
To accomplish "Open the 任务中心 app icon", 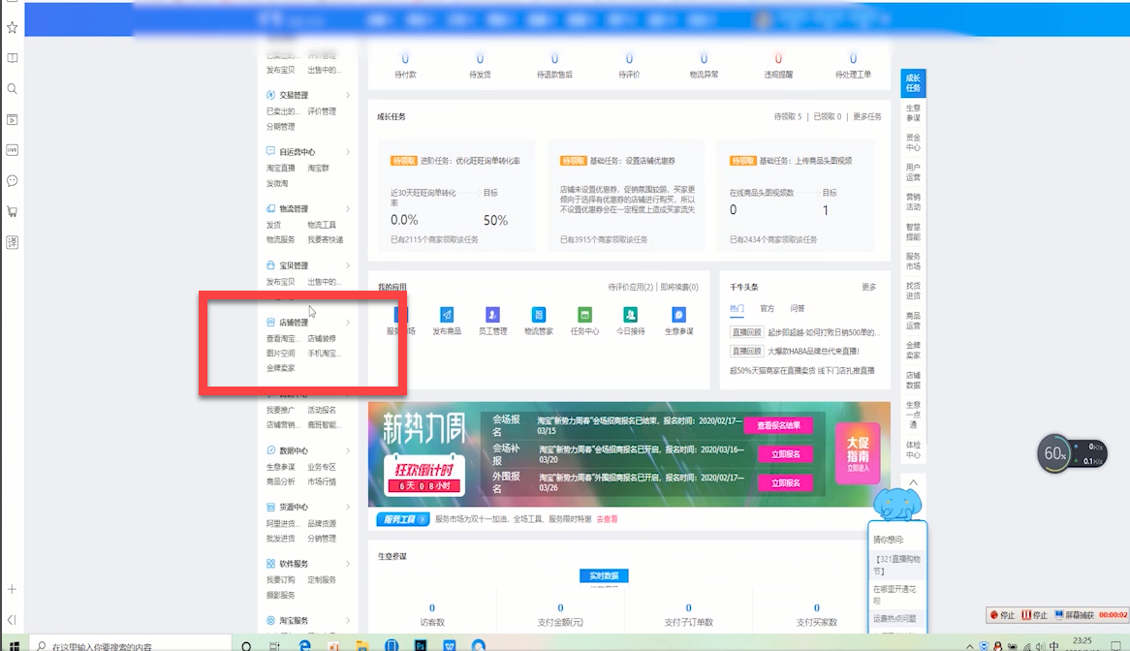I will [584, 316].
